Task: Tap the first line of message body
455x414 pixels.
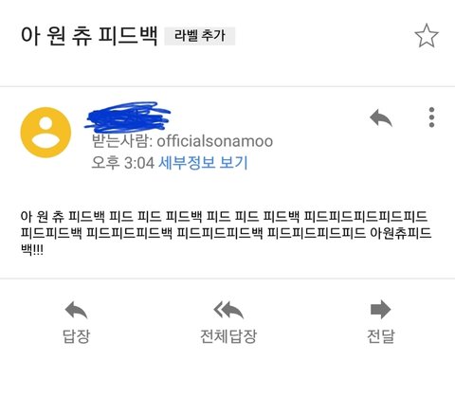Action: [x=224, y=217]
